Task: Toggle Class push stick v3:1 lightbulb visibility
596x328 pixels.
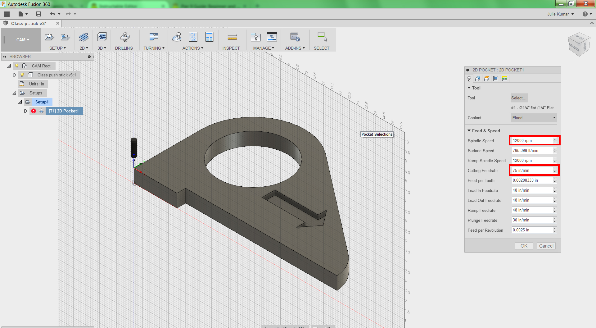Action: [22, 75]
